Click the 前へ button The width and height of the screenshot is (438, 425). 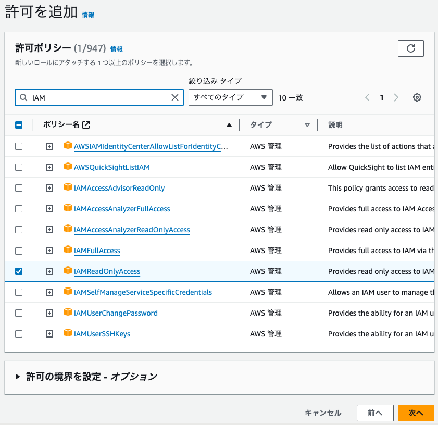coord(375,413)
